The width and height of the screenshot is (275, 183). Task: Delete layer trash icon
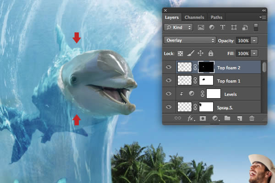pyautogui.click(x=252, y=118)
